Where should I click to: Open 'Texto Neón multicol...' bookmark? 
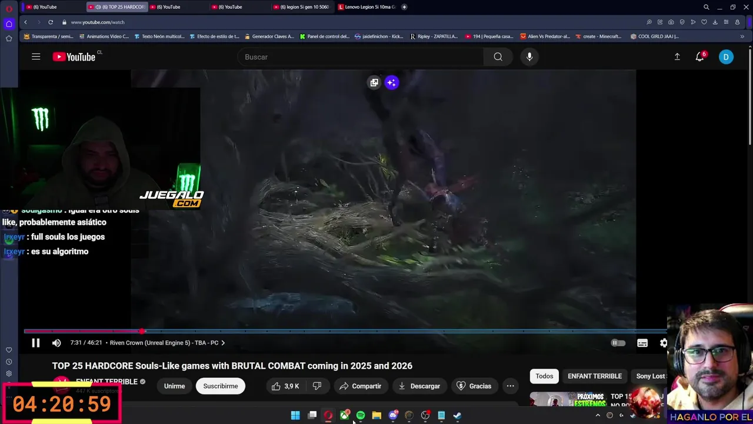pos(159,36)
